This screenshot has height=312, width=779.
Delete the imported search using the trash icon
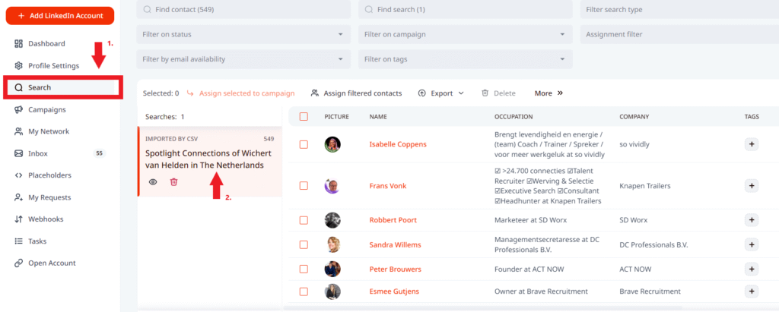coord(173,182)
